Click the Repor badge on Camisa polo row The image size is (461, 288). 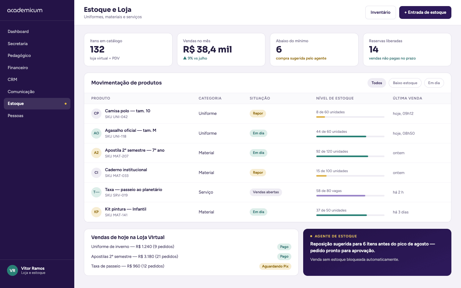pos(258,114)
